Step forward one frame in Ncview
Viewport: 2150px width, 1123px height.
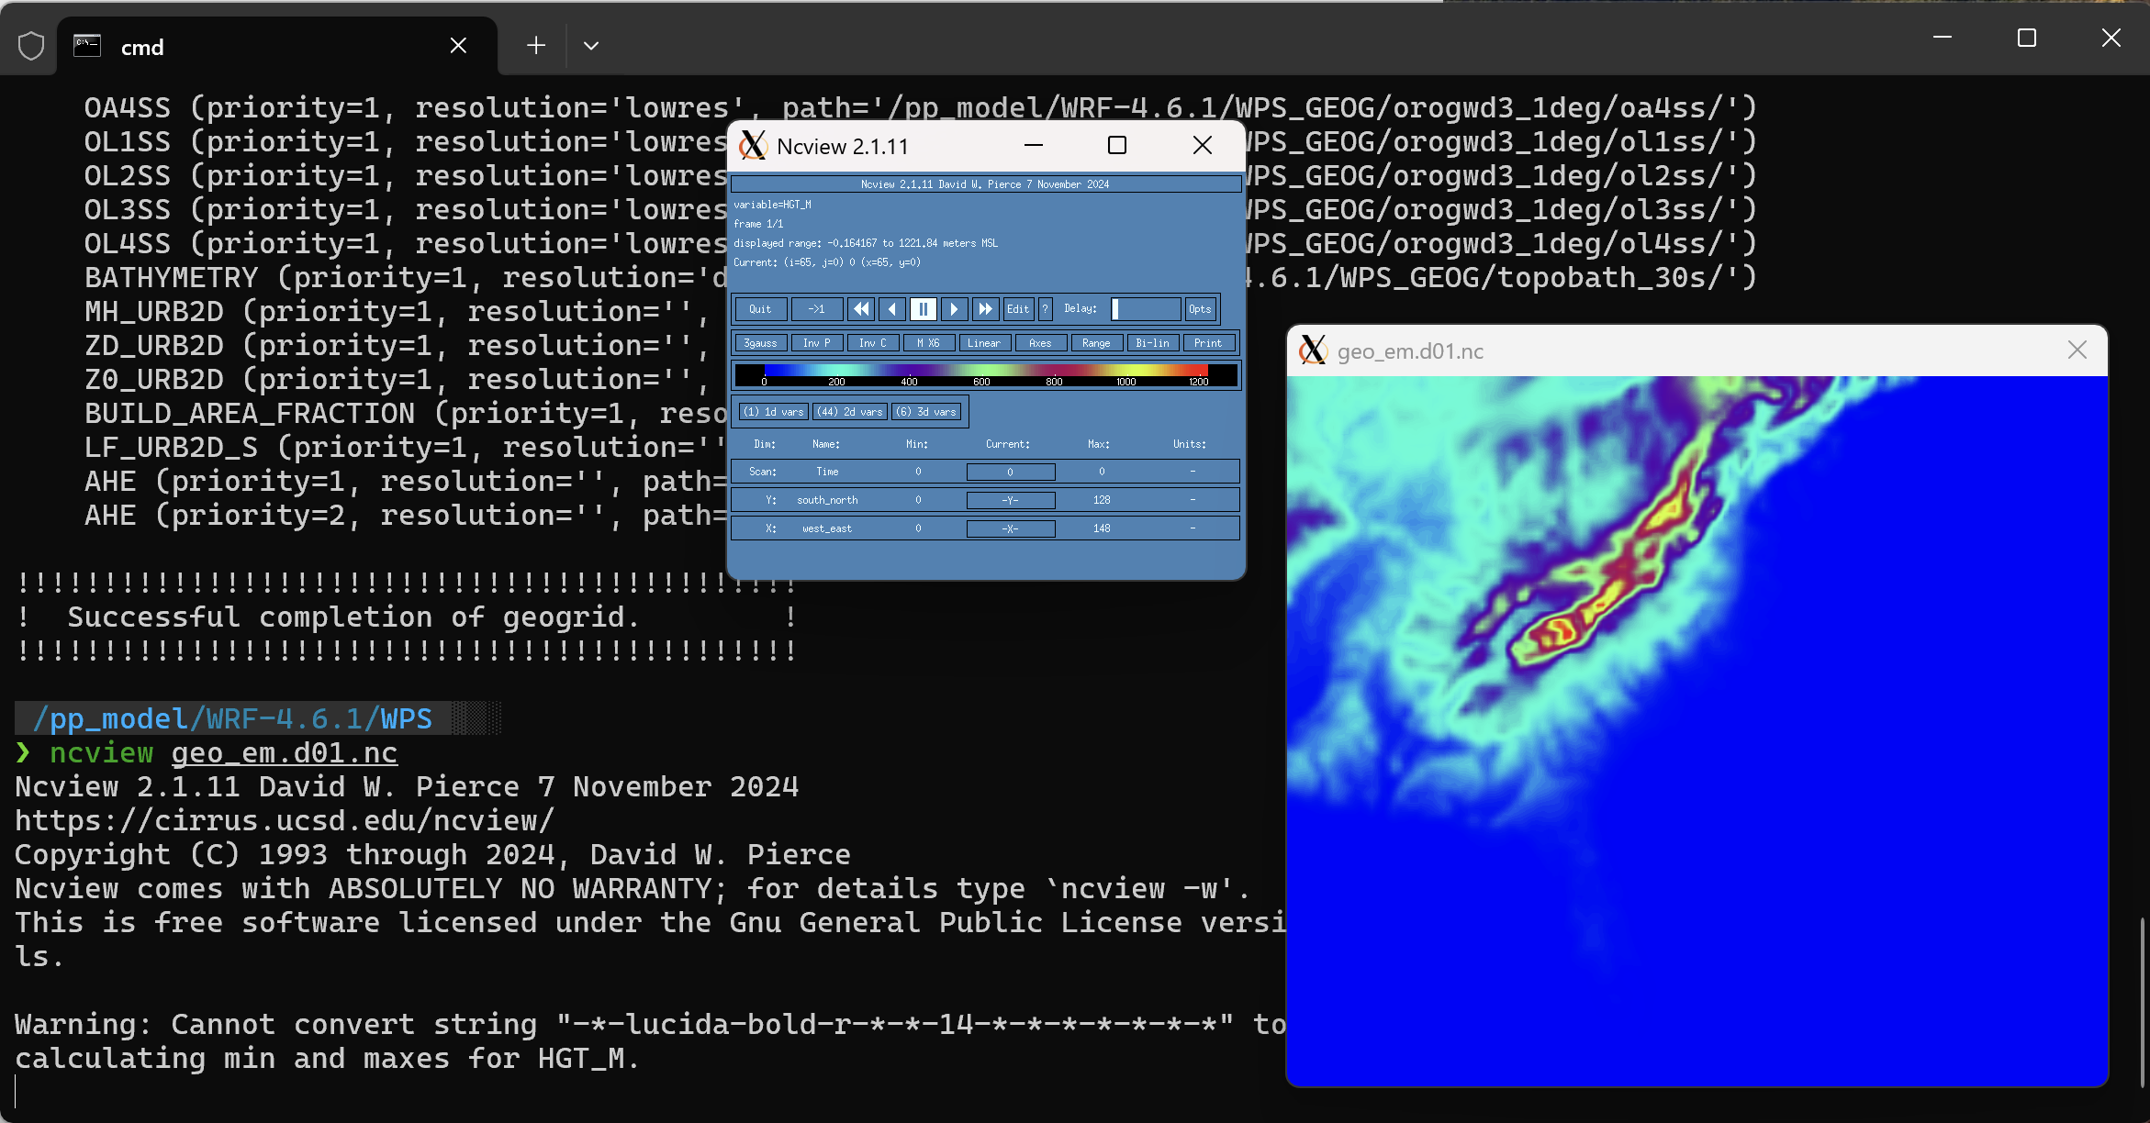[x=954, y=309]
